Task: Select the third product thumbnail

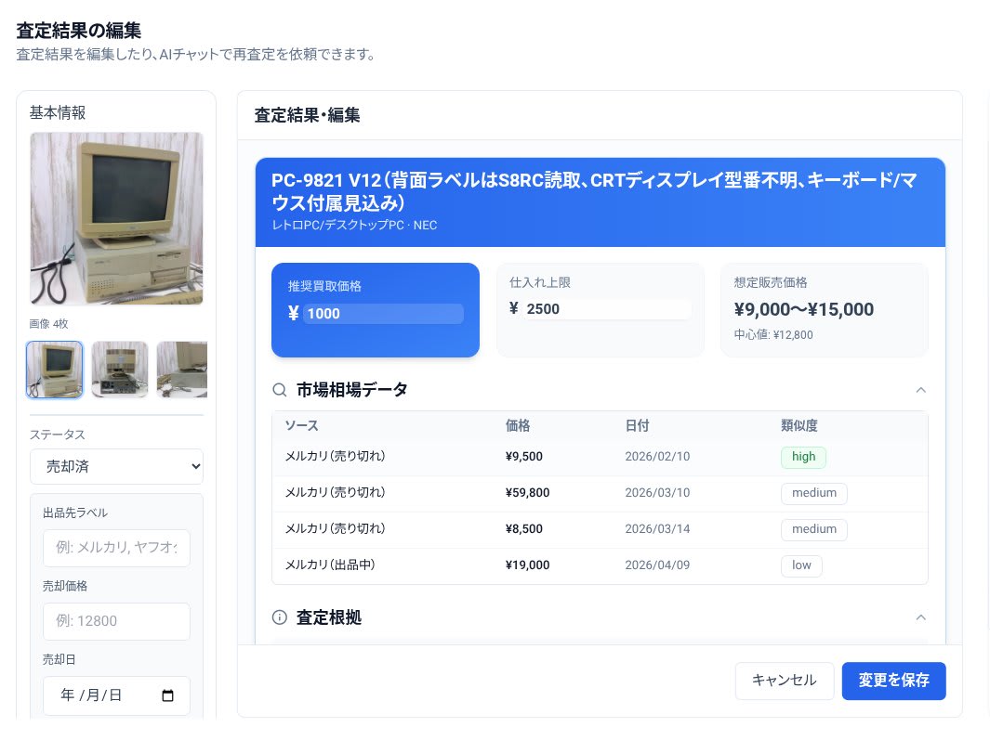Action: click(182, 369)
